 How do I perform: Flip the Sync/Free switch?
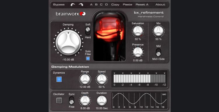[72, 100]
